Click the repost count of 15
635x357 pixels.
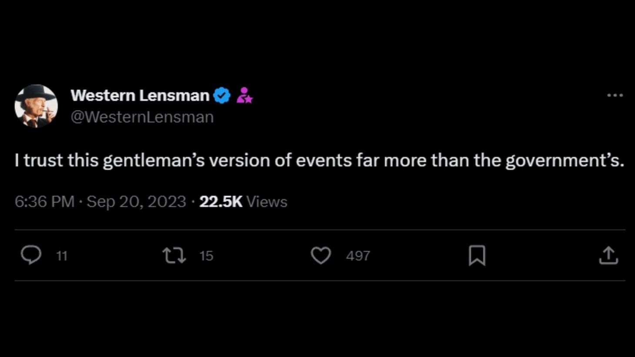click(x=206, y=256)
